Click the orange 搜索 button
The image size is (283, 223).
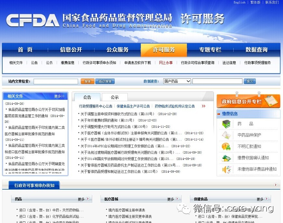point(87,81)
